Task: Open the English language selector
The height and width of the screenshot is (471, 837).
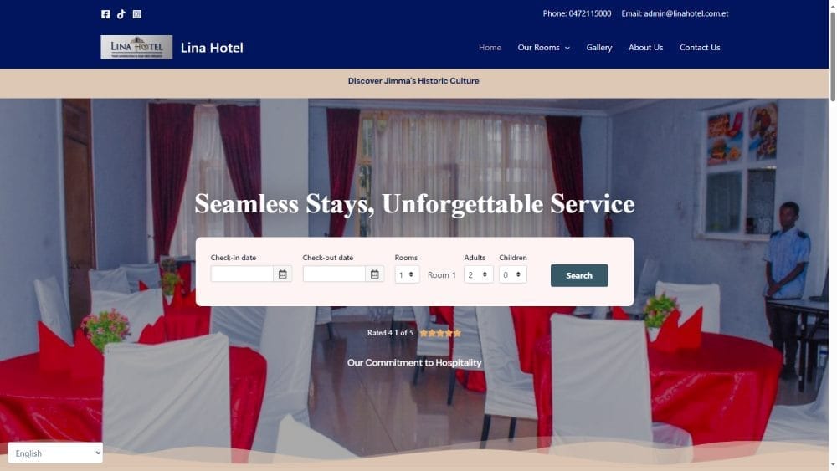Action: [x=55, y=453]
